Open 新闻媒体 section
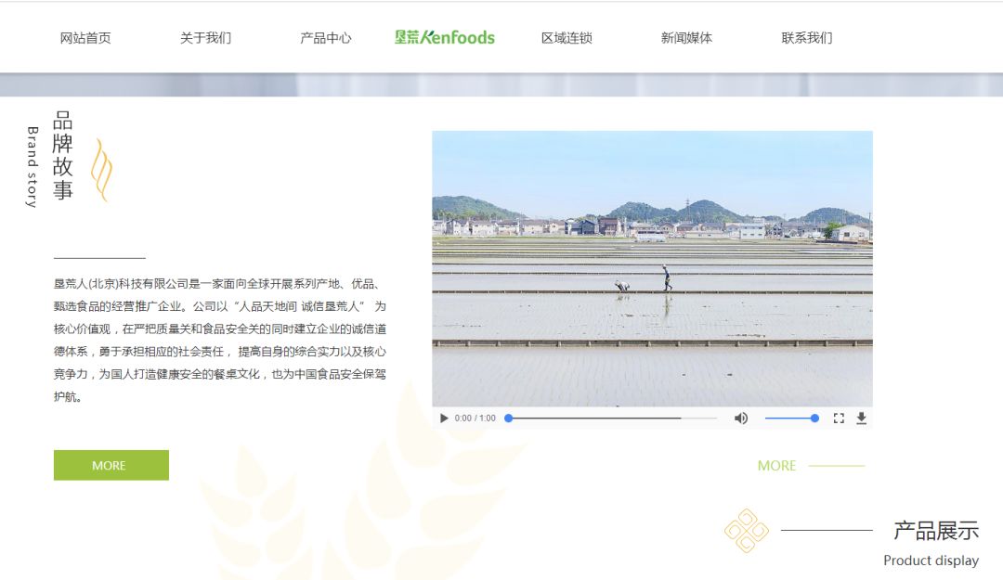Screen dimensions: 1003x580 [x=686, y=38]
